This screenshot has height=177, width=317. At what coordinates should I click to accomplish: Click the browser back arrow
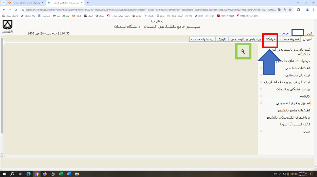[4, 10]
